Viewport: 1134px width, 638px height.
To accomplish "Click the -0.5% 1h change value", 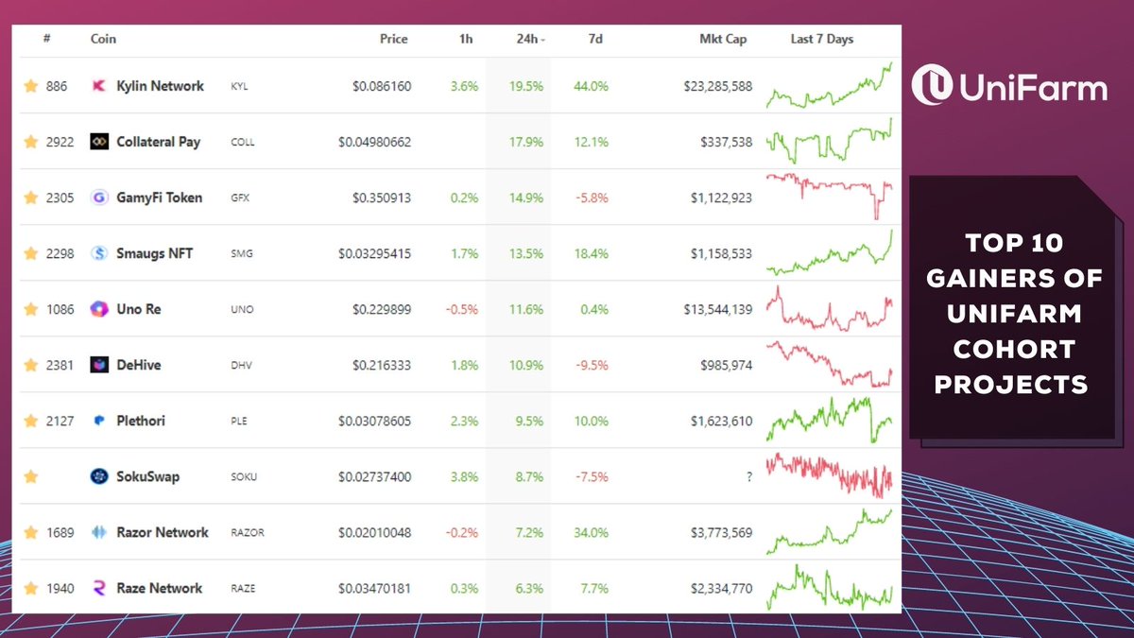I will [462, 309].
